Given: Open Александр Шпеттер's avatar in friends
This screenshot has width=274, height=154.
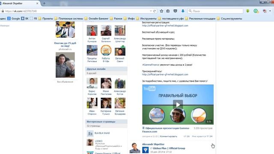Looking at the screenshot, I should point(120,30).
